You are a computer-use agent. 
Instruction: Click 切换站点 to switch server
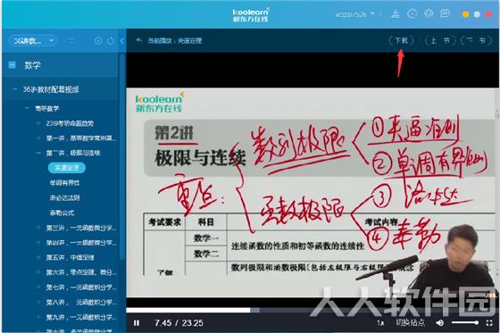(x=411, y=322)
